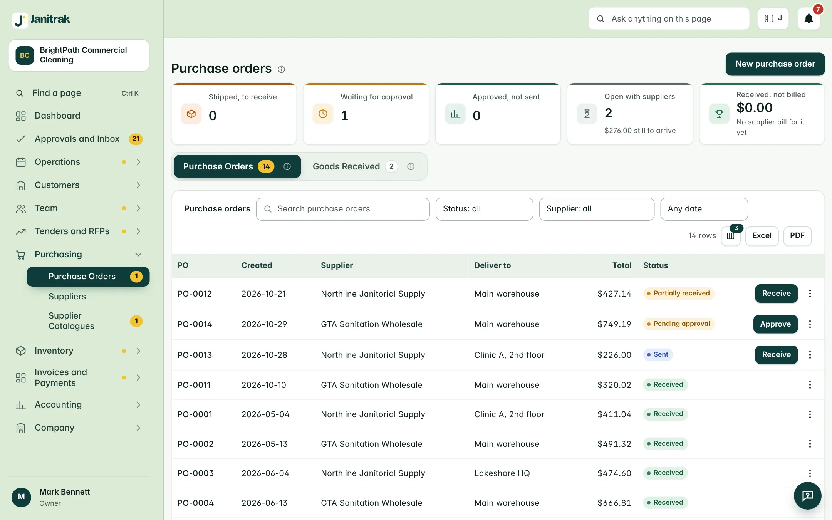Open BrightPath Commercial Cleaning company switcher

[x=79, y=55]
